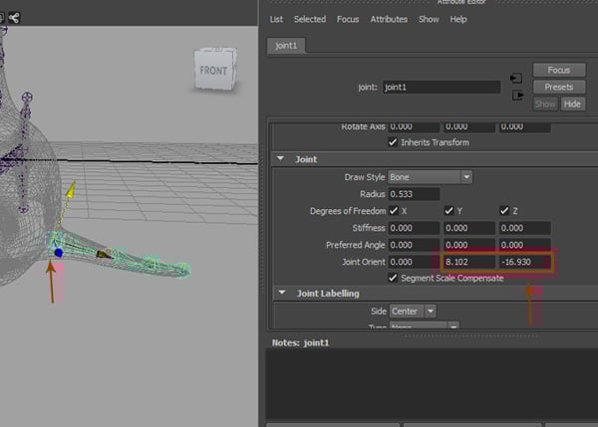Click Joint Orient X field

pos(414,262)
